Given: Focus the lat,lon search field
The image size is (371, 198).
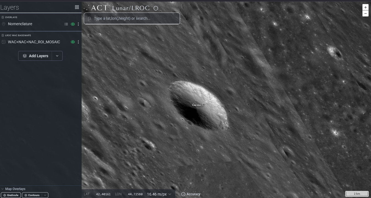Looking at the screenshot, I should (132, 18).
